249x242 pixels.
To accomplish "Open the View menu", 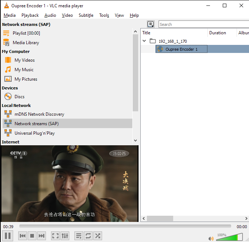I will tap(119, 15).
